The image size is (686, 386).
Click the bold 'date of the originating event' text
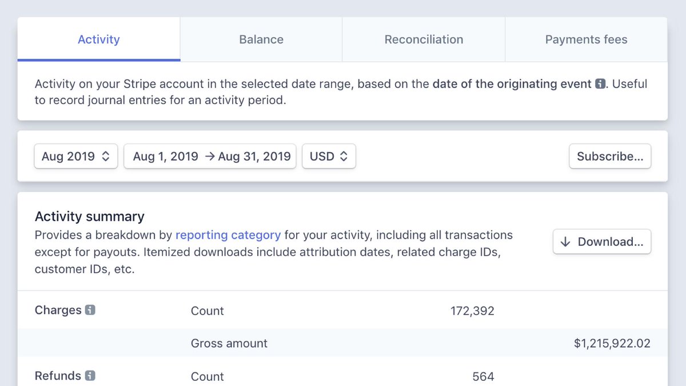tap(512, 84)
